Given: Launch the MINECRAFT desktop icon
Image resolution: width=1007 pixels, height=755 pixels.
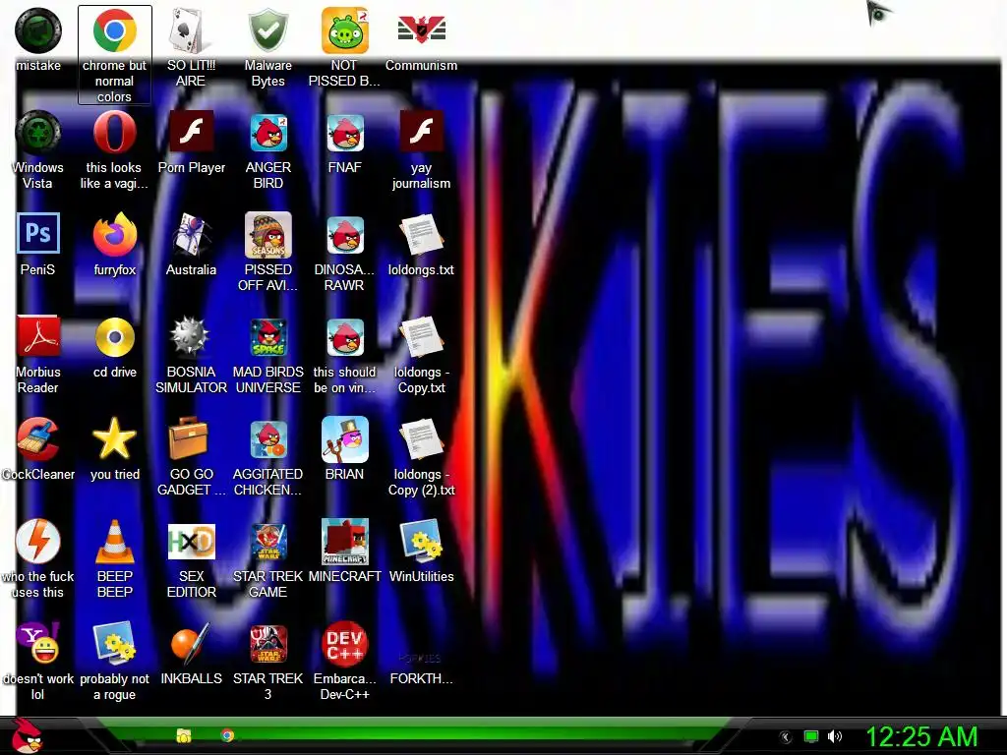Looking at the screenshot, I should point(345,542).
